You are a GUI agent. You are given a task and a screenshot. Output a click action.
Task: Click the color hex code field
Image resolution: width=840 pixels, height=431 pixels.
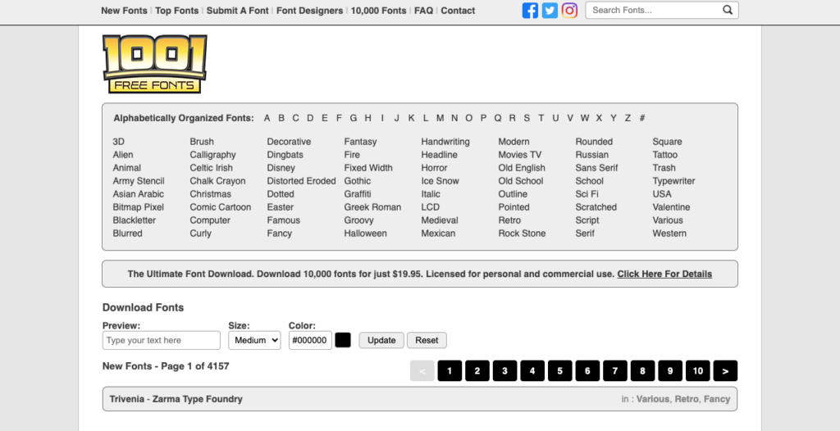310,340
